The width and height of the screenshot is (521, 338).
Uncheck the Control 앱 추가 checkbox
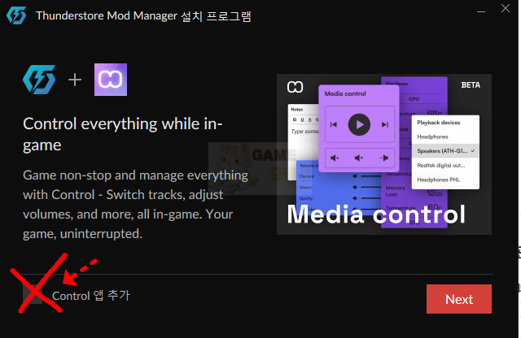pyautogui.click(x=33, y=294)
